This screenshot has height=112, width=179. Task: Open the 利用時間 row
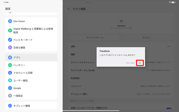tap(121, 78)
